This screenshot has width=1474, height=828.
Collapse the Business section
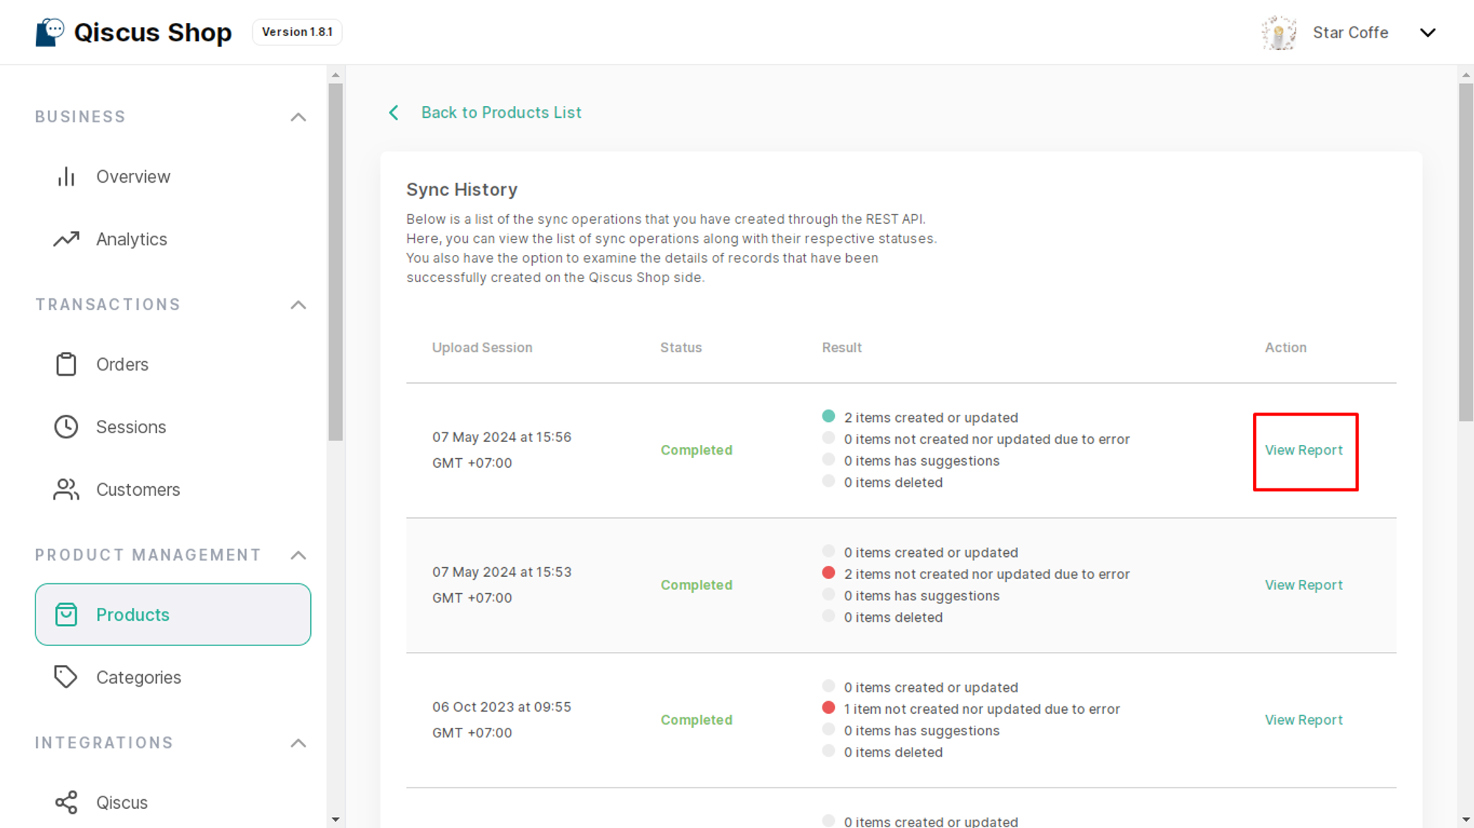pos(298,117)
